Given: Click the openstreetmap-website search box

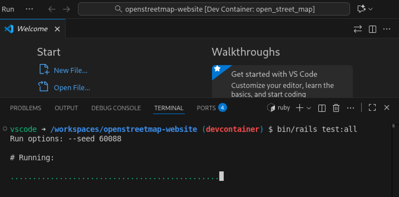Looking at the screenshot, I should (214, 9).
